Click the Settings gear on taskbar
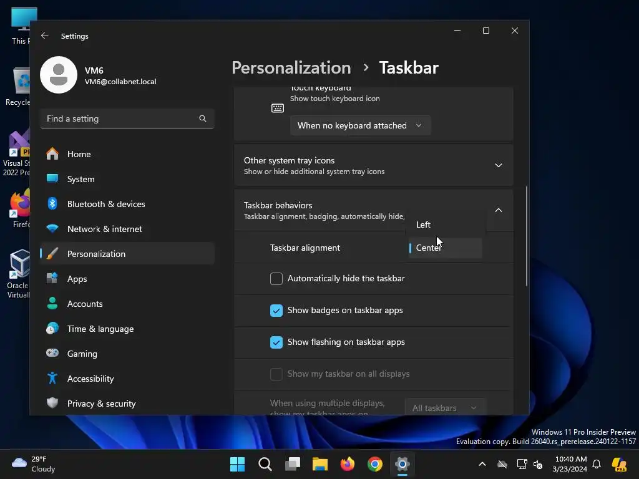This screenshot has width=639, height=479. (402, 464)
